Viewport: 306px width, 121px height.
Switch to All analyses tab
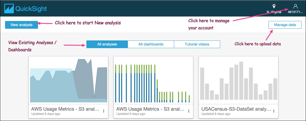(x=107, y=44)
